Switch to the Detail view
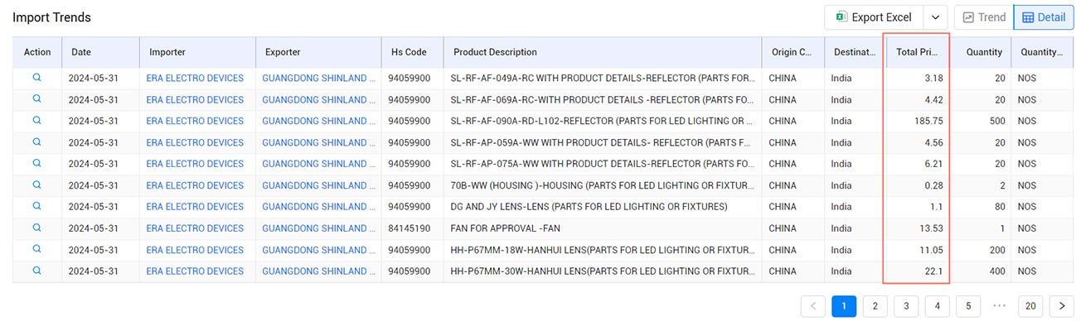Viewport: 1081px width, 321px height. pyautogui.click(x=1044, y=17)
